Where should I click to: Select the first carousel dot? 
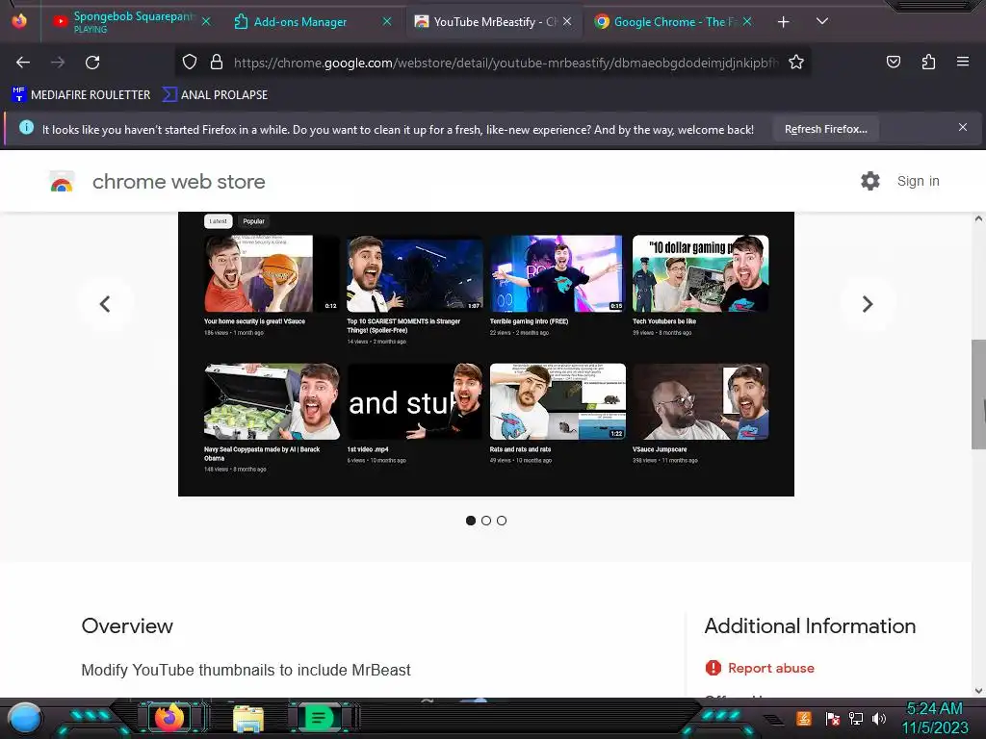click(x=470, y=521)
